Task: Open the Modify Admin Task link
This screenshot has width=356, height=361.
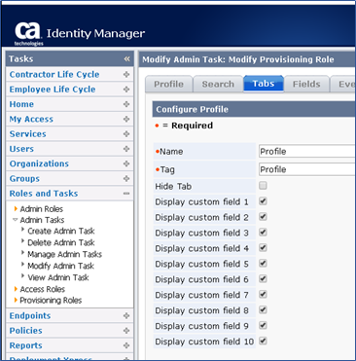Action: 60,266
